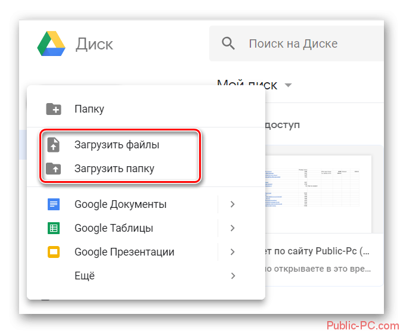Expand the Google Таблицы submenu arrow
403x333 pixels.
(232, 228)
